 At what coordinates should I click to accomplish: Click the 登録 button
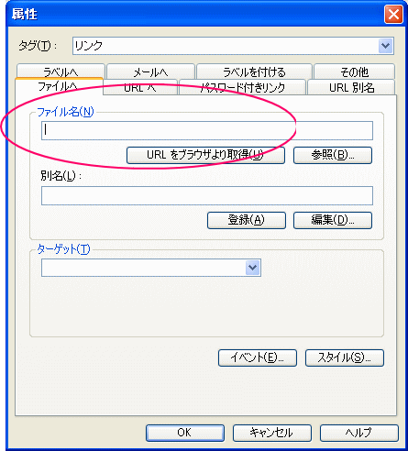tap(247, 220)
